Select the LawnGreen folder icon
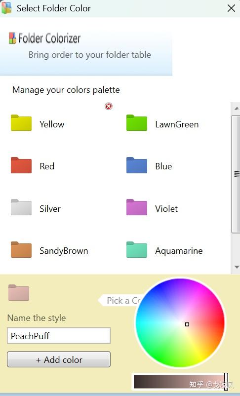Viewport: 240px width, 396px height. point(137,123)
